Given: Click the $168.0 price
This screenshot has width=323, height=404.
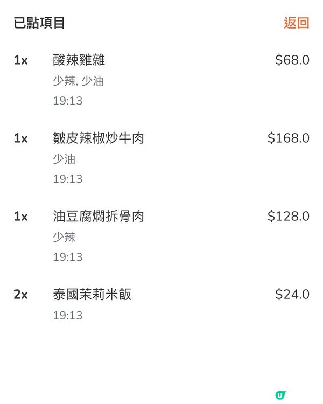Looking at the screenshot, I should [x=288, y=138].
